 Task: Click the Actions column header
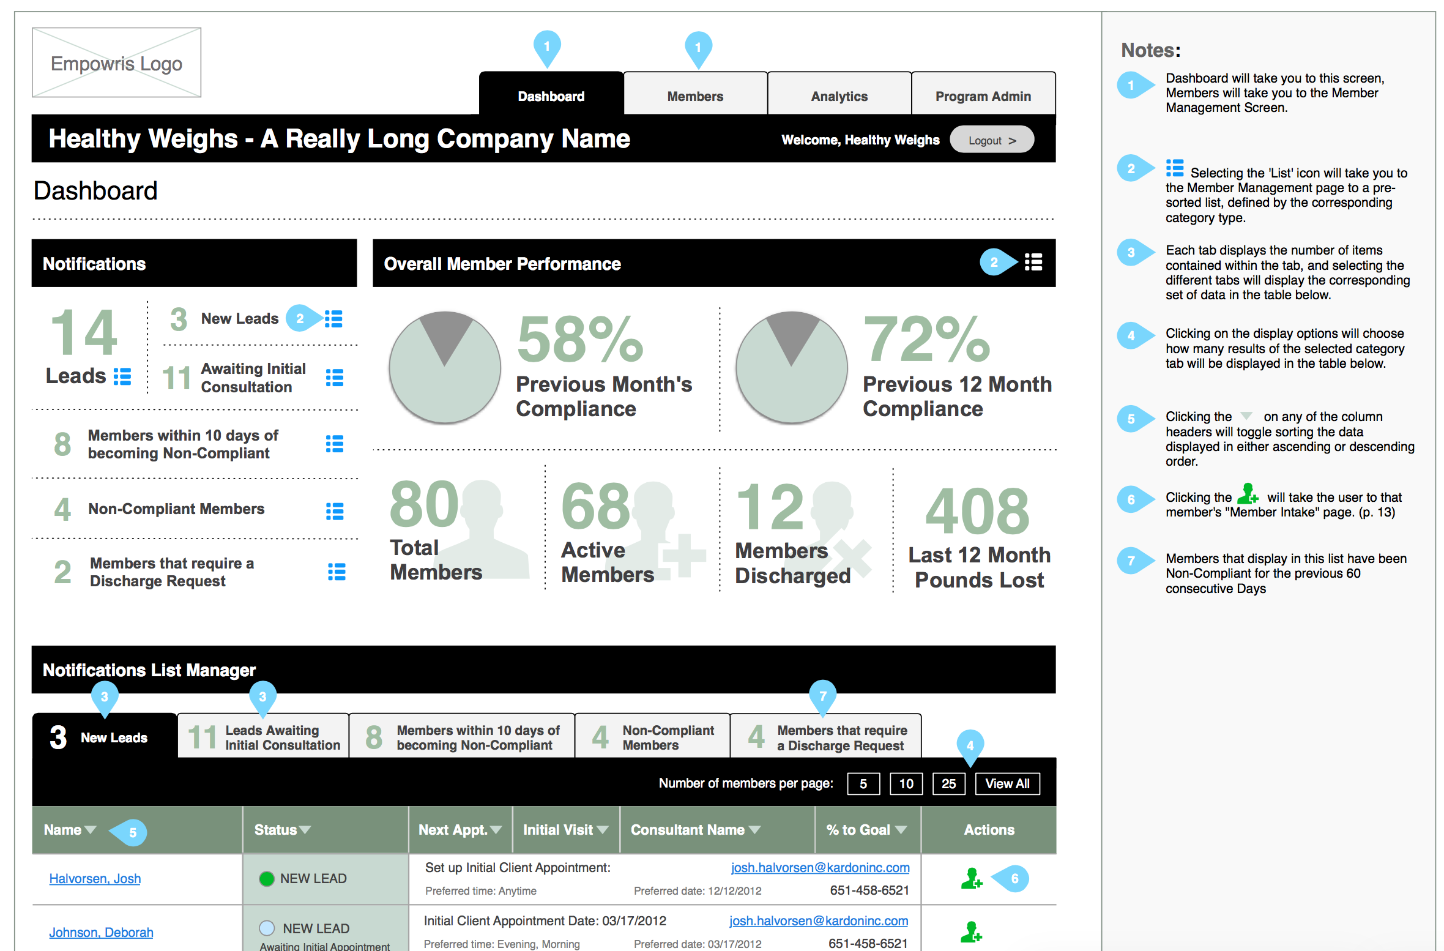click(x=989, y=830)
